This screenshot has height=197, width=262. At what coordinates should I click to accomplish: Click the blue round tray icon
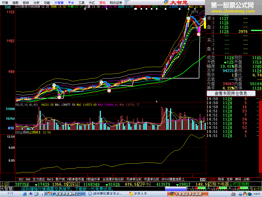click(241, 194)
